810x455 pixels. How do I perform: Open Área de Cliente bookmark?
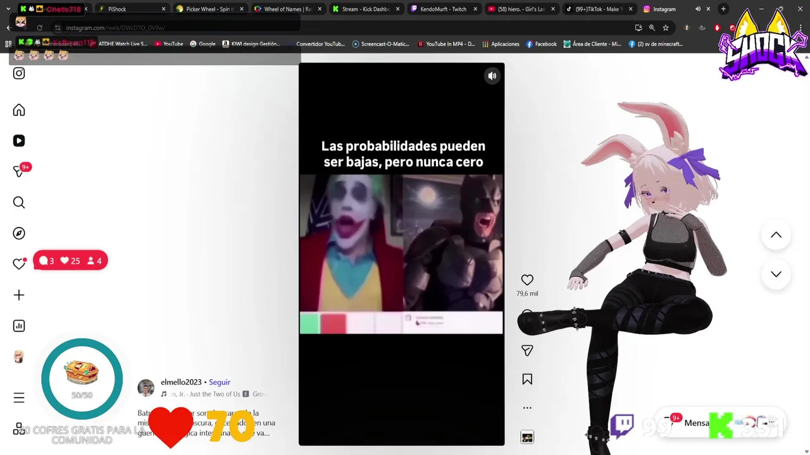click(592, 44)
